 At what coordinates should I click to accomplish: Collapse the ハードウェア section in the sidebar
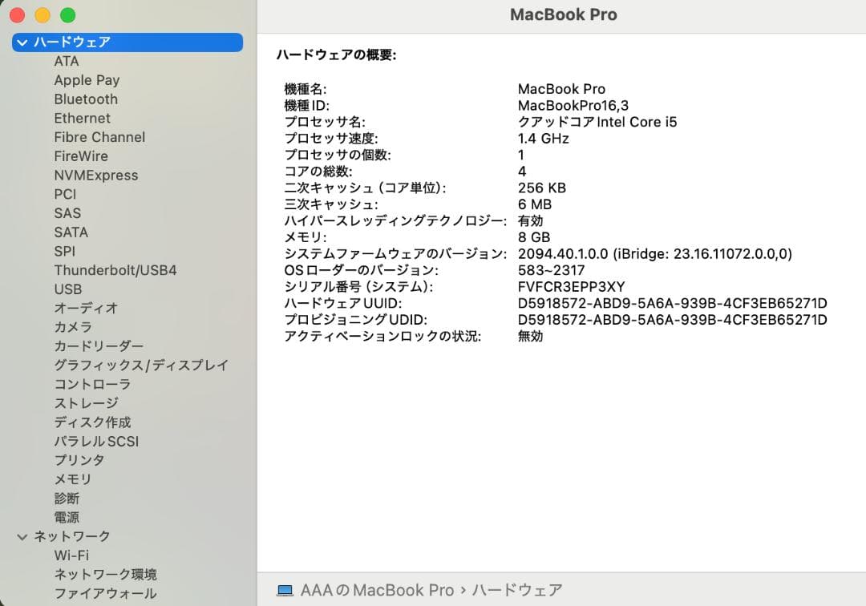click(x=22, y=42)
